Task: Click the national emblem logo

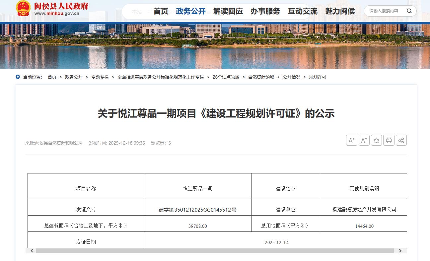Action: (23, 9)
